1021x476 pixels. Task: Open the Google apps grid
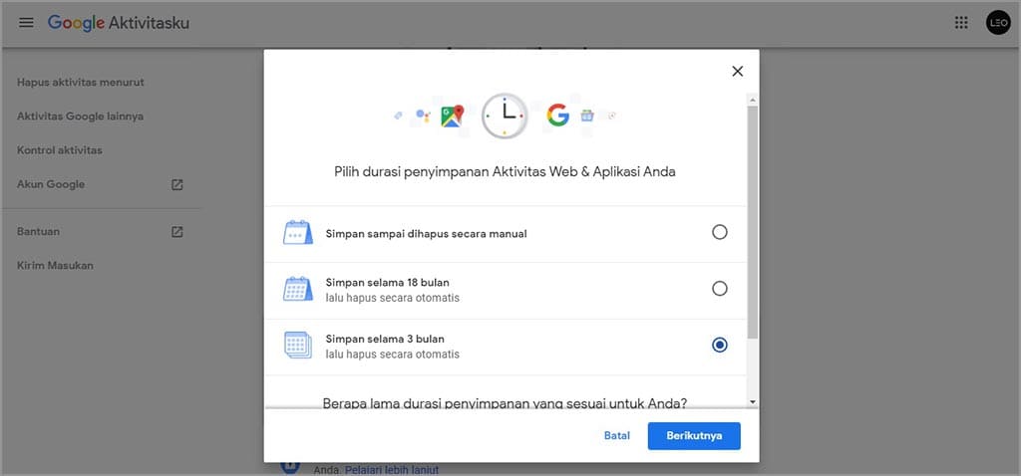pos(961,23)
